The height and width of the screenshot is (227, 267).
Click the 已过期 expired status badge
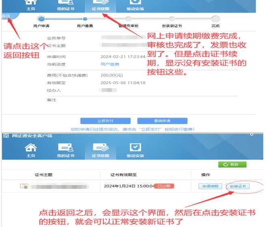[x=164, y=186]
